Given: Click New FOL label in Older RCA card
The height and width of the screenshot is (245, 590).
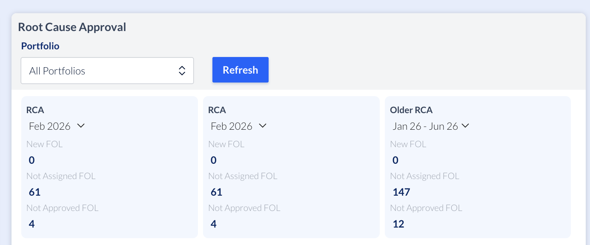Looking at the screenshot, I should point(408,144).
